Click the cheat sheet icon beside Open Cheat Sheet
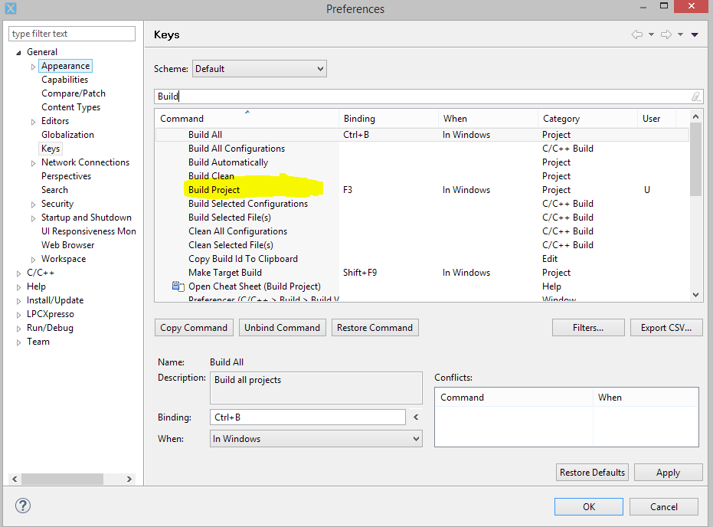This screenshot has height=527, width=713. click(x=178, y=286)
